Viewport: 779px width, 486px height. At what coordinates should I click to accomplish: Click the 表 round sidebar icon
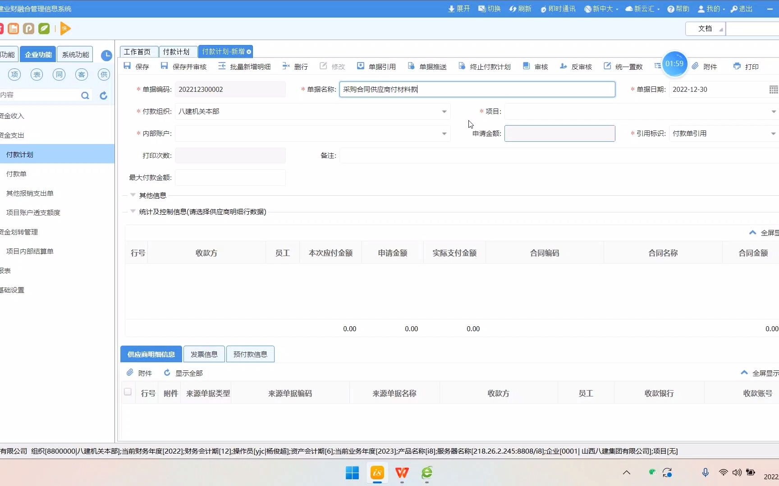(37, 74)
